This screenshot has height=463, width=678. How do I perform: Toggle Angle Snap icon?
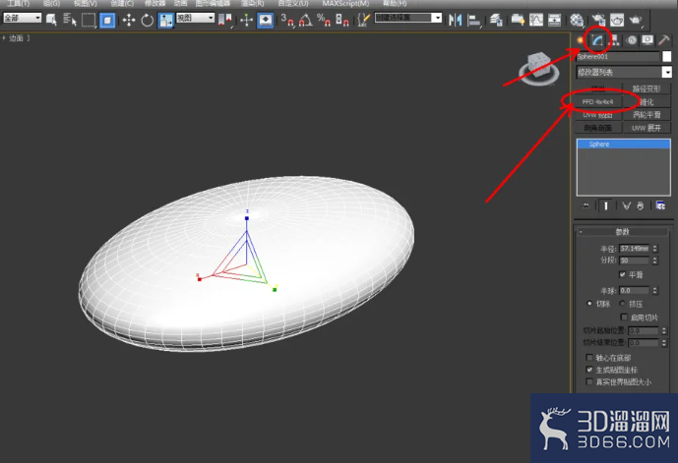click(305, 20)
